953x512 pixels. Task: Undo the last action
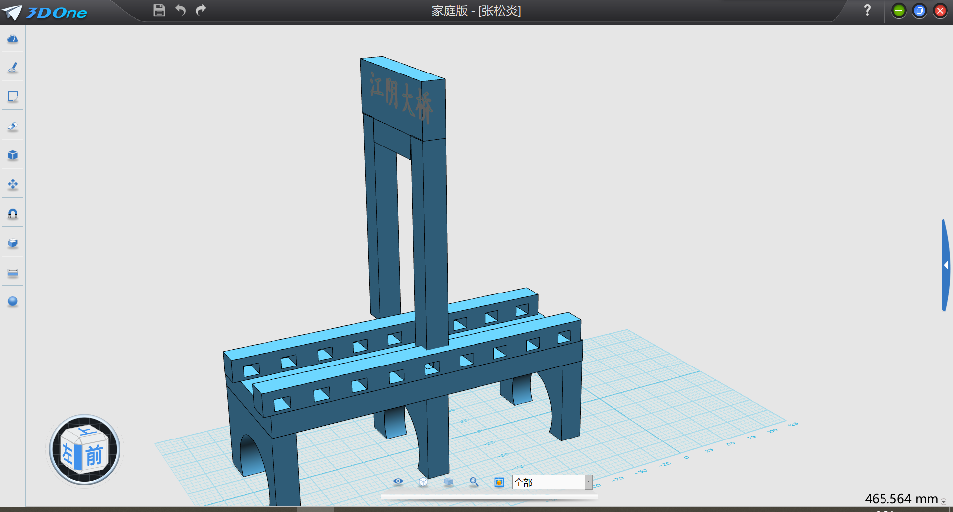[180, 10]
